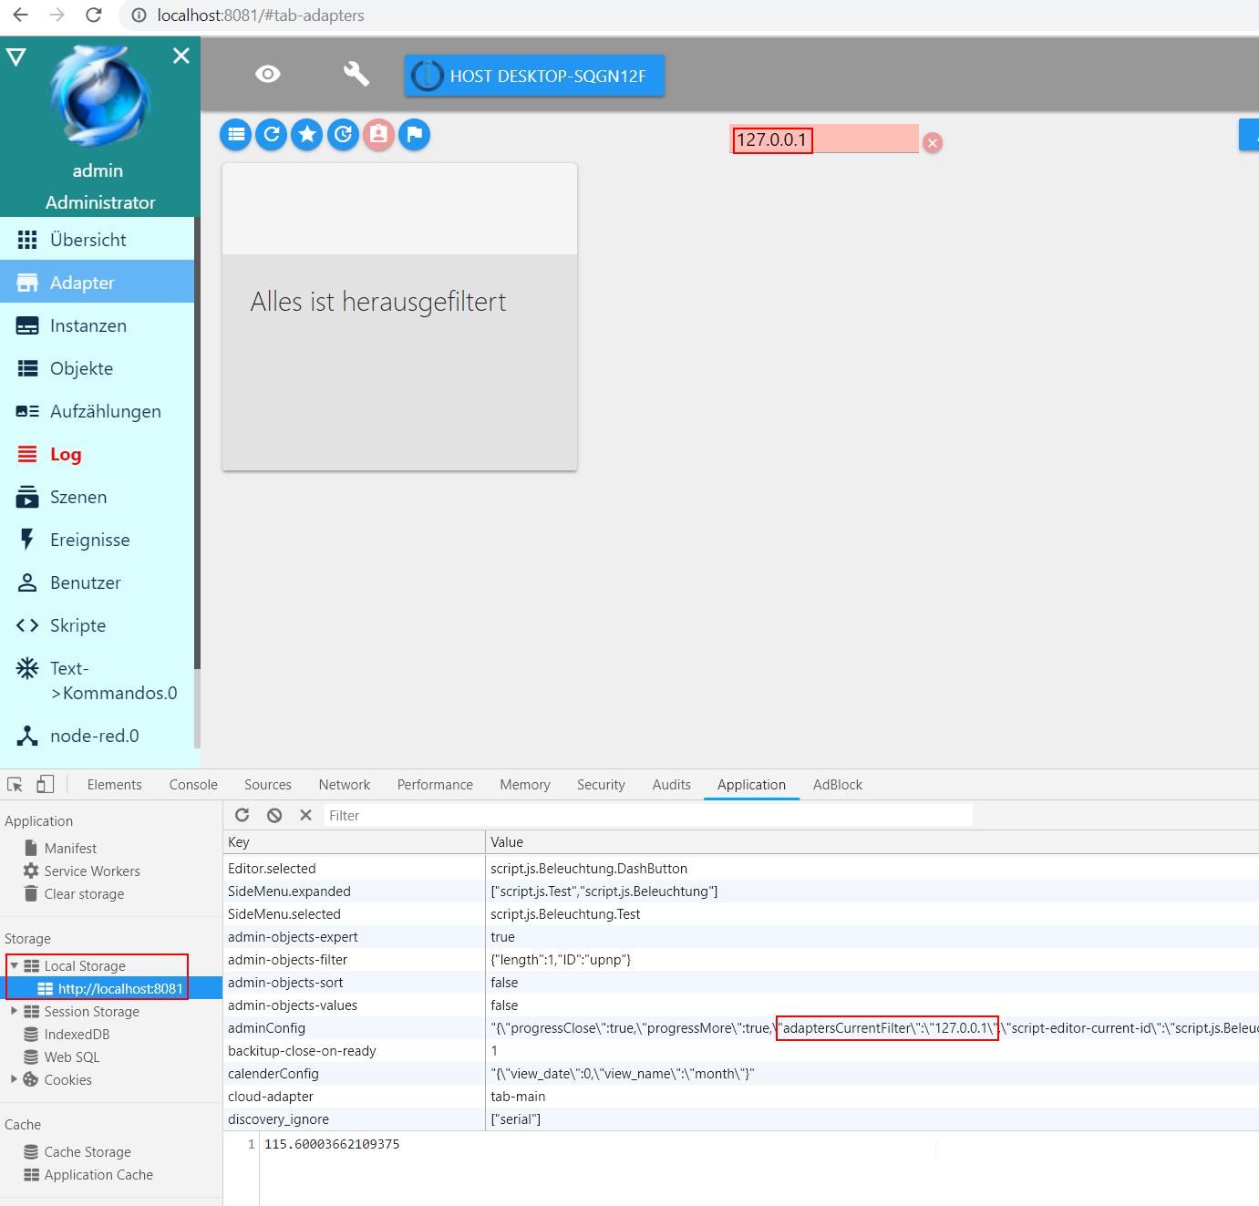This screenshot has width=1259, height=1206.
Task: Close the side menu with X icon
Action: [181, 56]
